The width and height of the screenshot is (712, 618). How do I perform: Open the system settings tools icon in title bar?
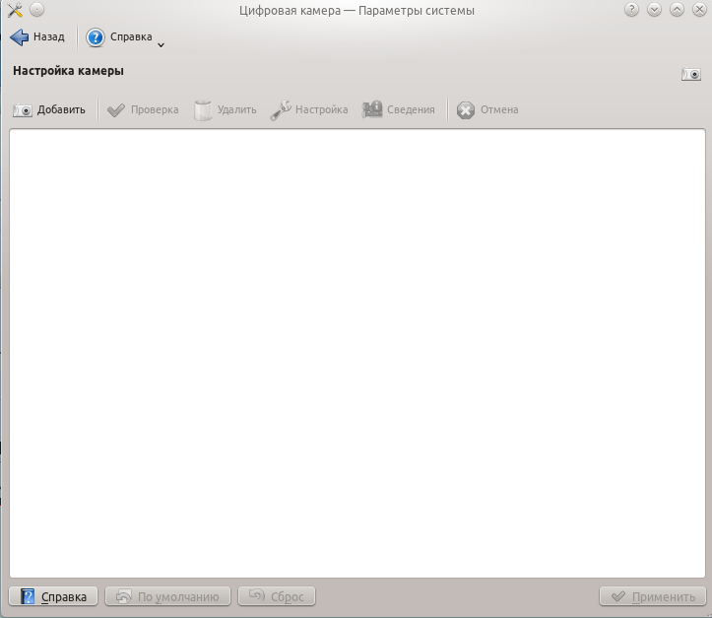point(15,10)
